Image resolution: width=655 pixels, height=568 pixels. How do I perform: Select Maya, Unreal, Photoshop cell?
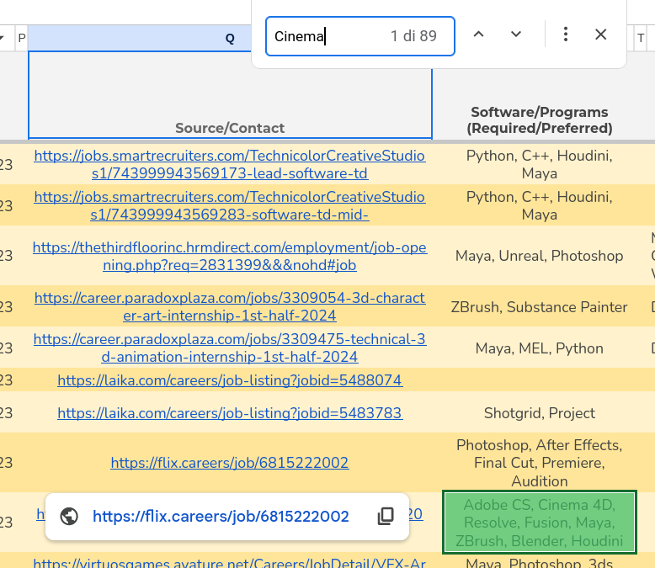tap(540, 256)
